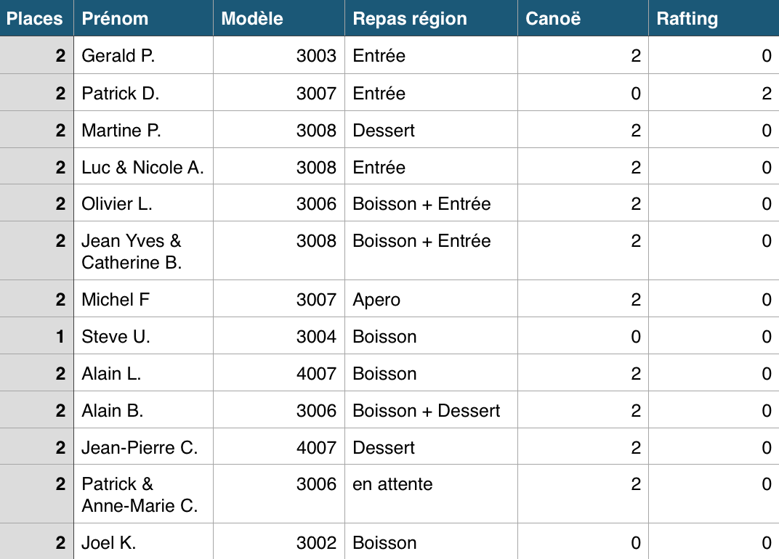Select Michel F's Apero cell

(x=431, y=299)
